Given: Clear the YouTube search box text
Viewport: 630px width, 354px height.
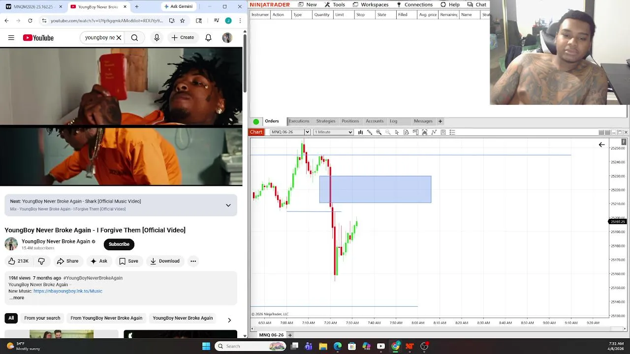Looking at the screenshot, I should point(119,37).
